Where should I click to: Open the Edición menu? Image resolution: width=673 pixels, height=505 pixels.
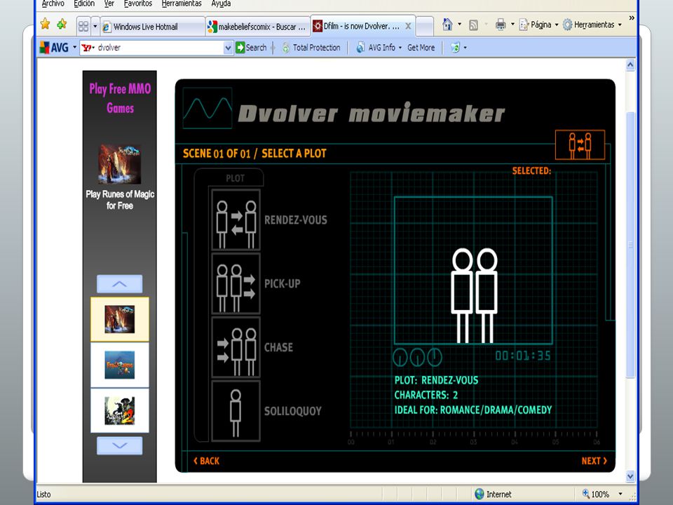tap(84, 4)
